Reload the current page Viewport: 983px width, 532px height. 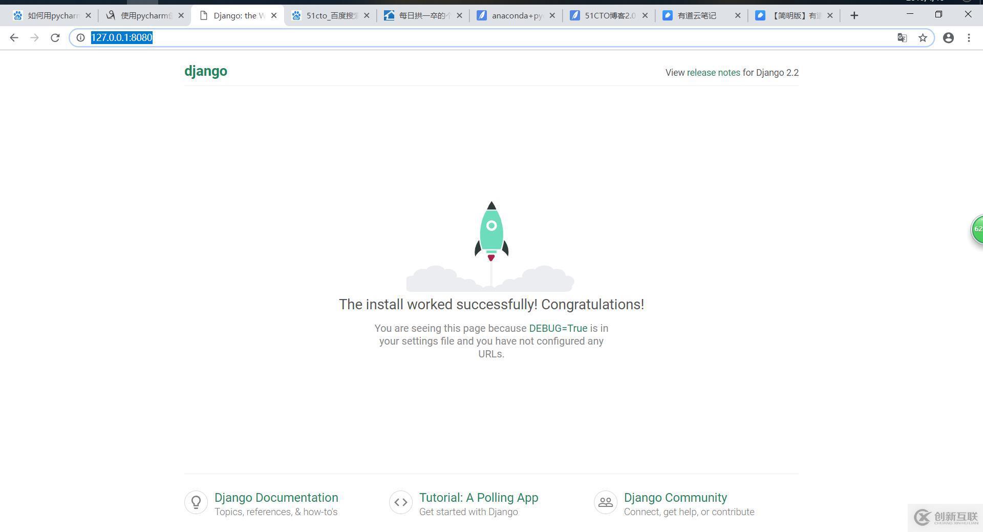click(55, 37)
